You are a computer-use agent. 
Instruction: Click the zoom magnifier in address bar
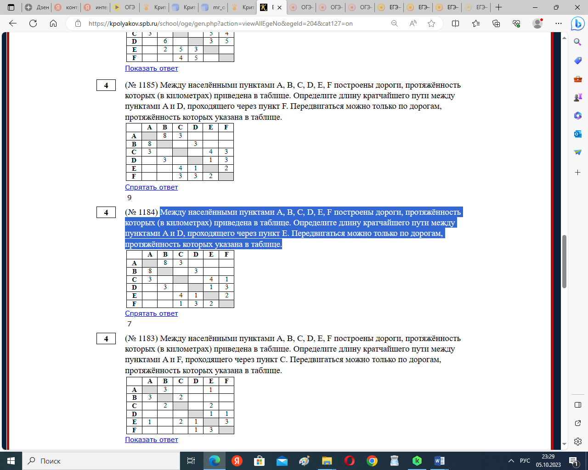tap(395, 23)
